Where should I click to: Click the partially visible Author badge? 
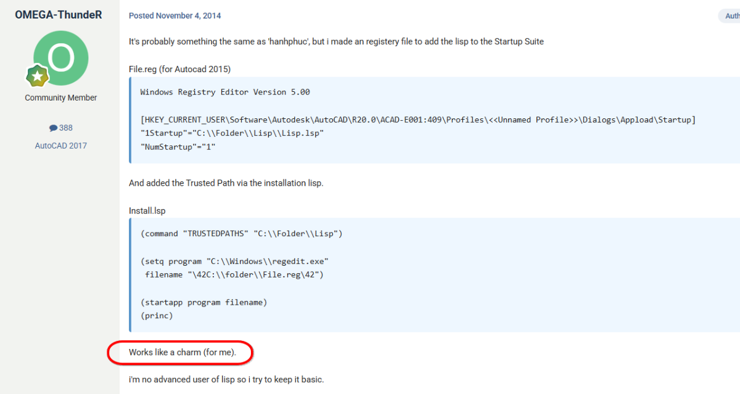pyautogui.click(x=730, y=16)
